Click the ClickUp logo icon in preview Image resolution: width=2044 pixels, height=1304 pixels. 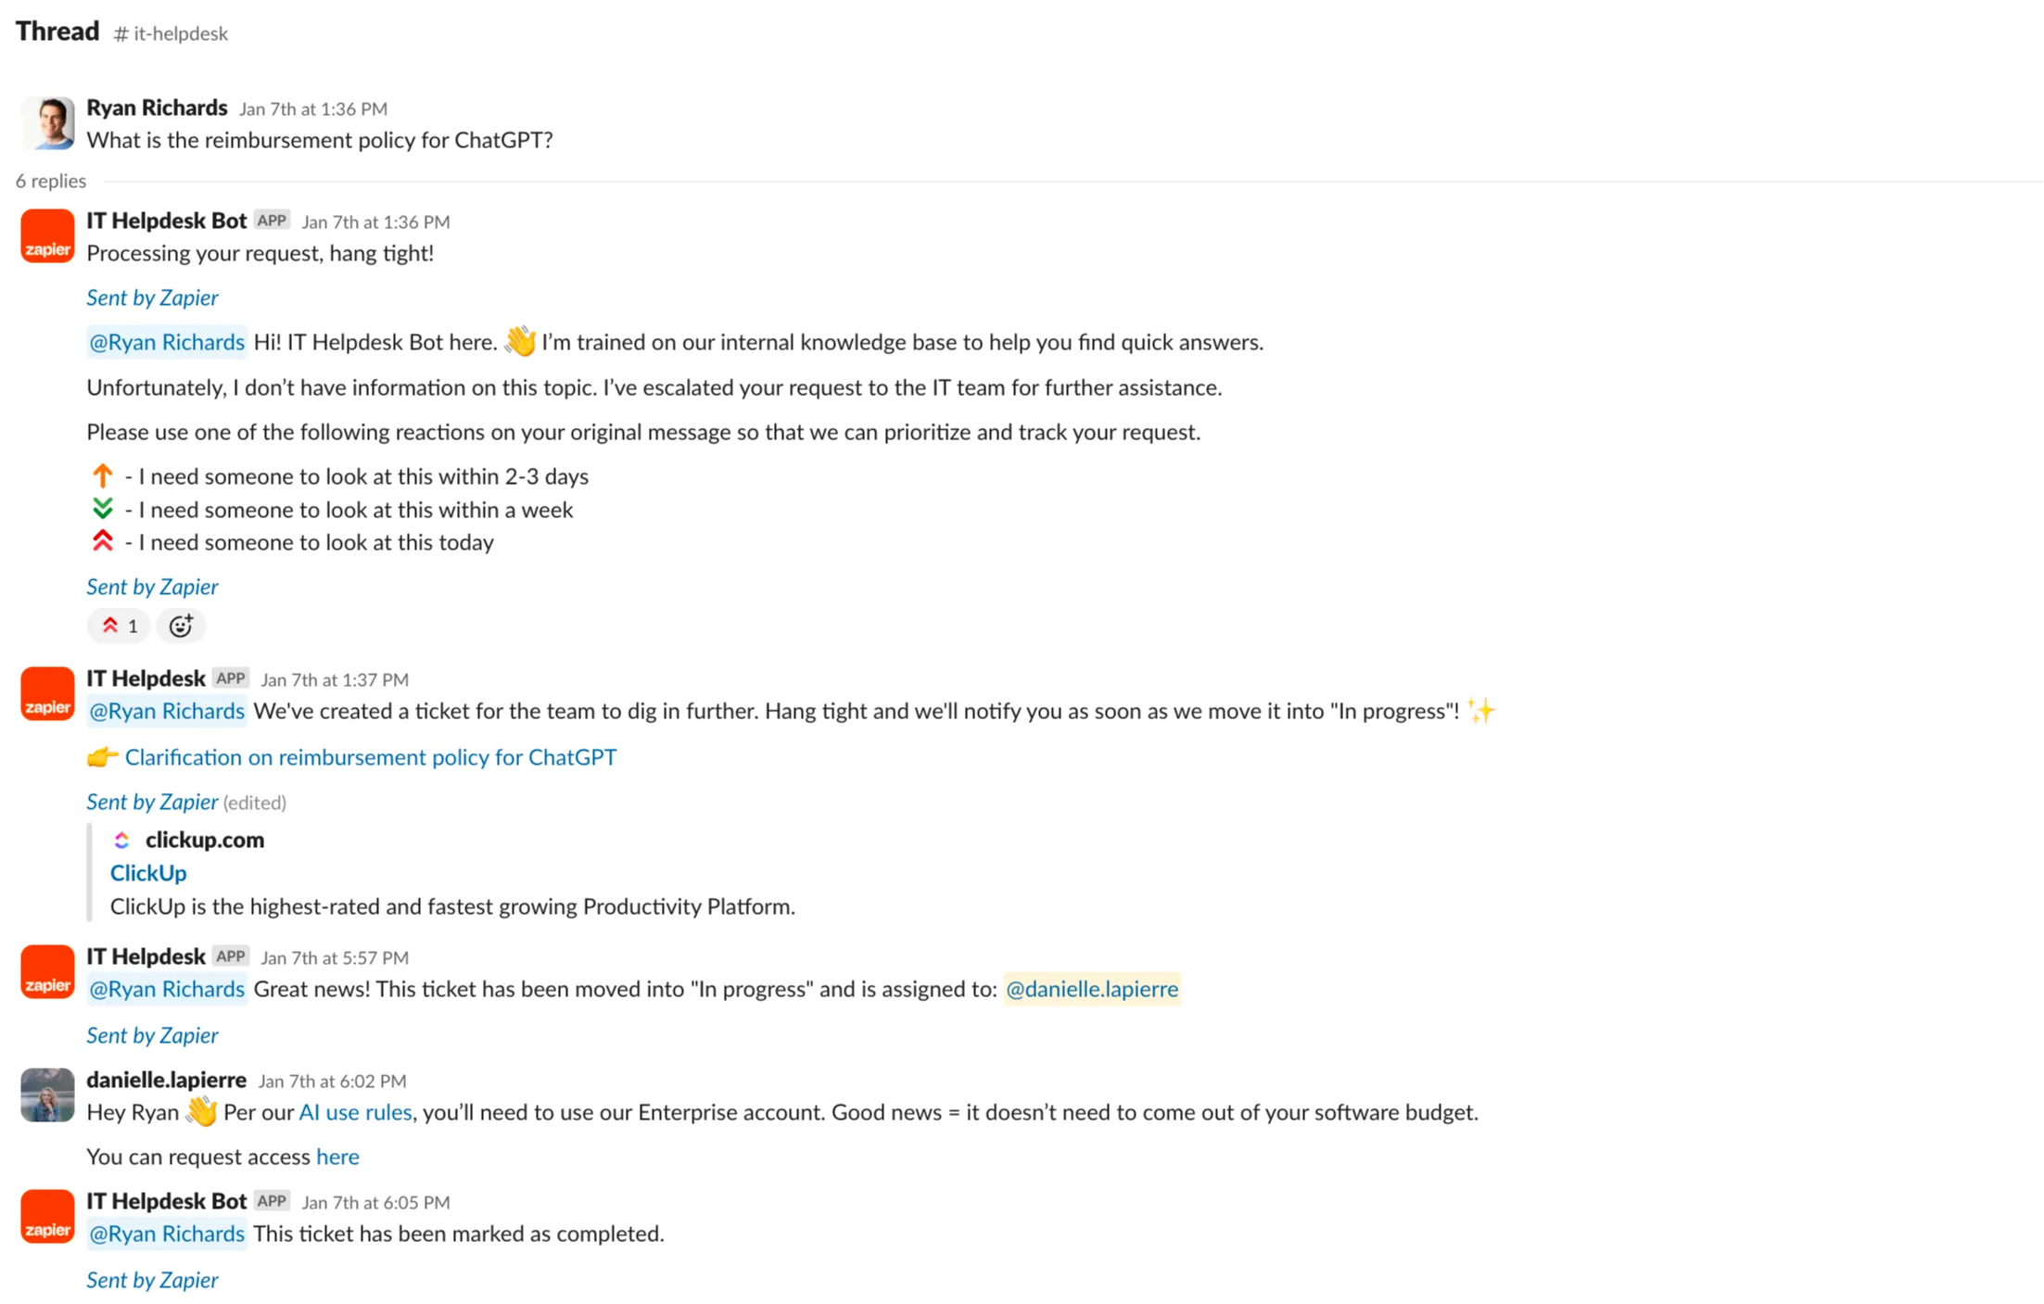121,841
